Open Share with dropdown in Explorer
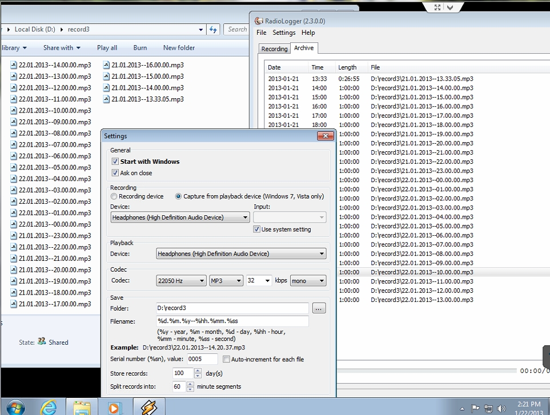Viewport: 550px width, 415px height. coord(62,48)
